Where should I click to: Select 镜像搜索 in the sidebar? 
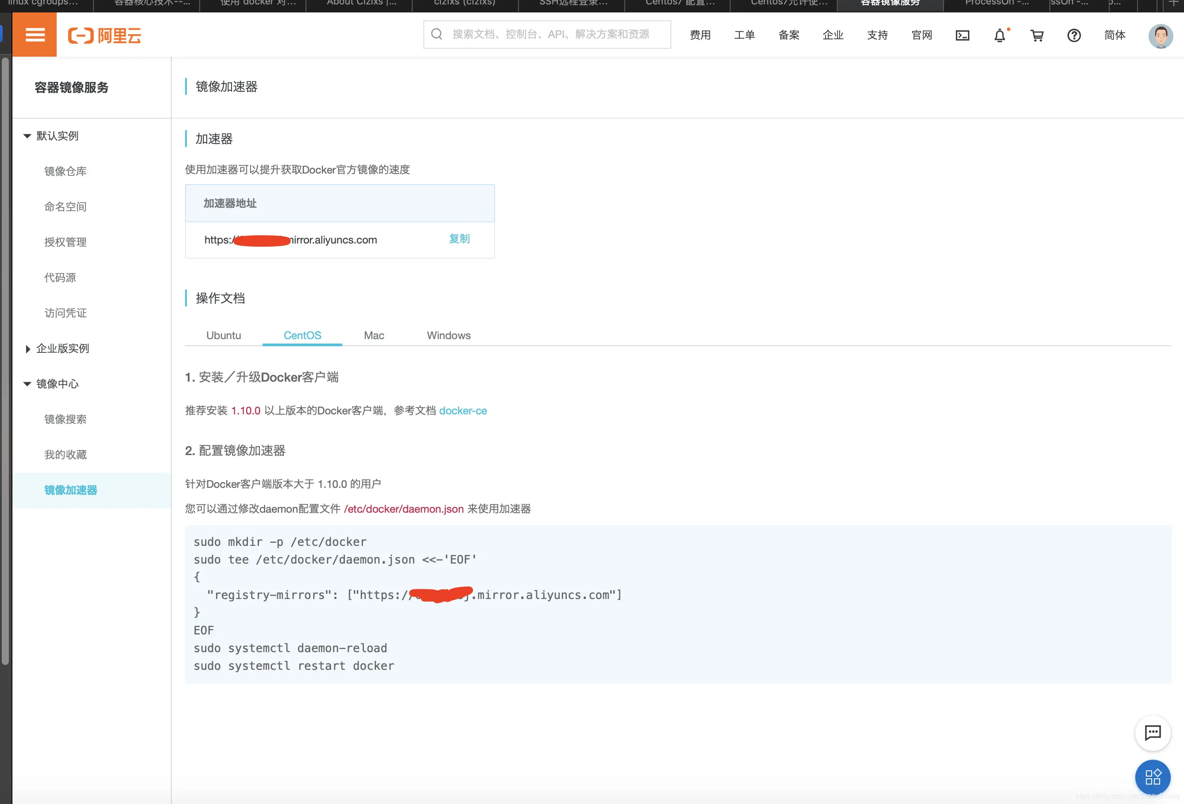tap(65, 419)
